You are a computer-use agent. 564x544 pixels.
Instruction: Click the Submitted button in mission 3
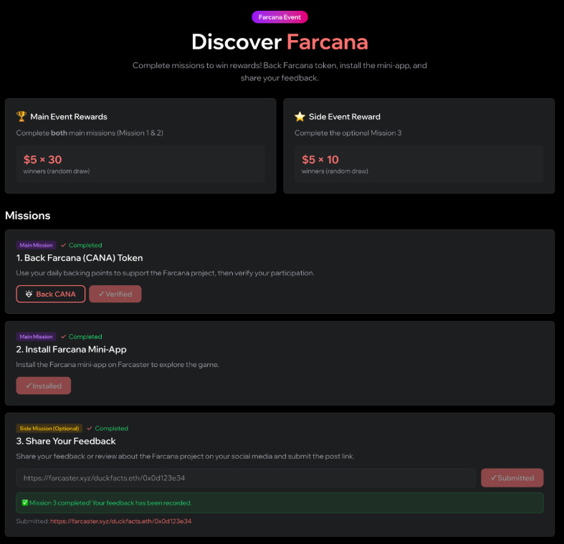click(512, 478)
